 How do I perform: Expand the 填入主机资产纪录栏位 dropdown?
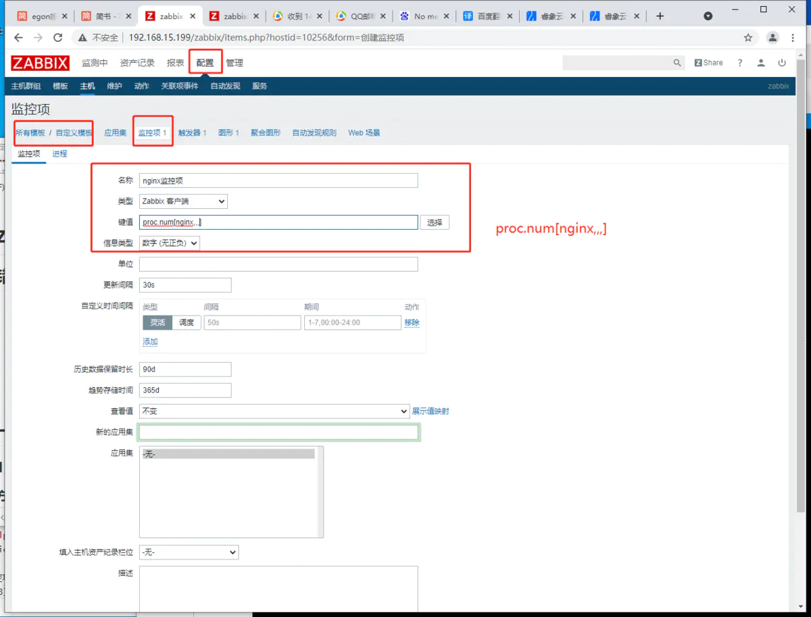tap(189, 552)
